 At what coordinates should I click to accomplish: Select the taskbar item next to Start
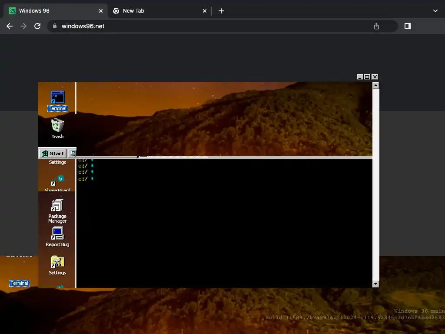click(73, 154)
